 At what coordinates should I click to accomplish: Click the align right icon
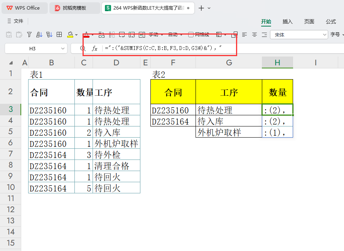click(x=264, y=35)
